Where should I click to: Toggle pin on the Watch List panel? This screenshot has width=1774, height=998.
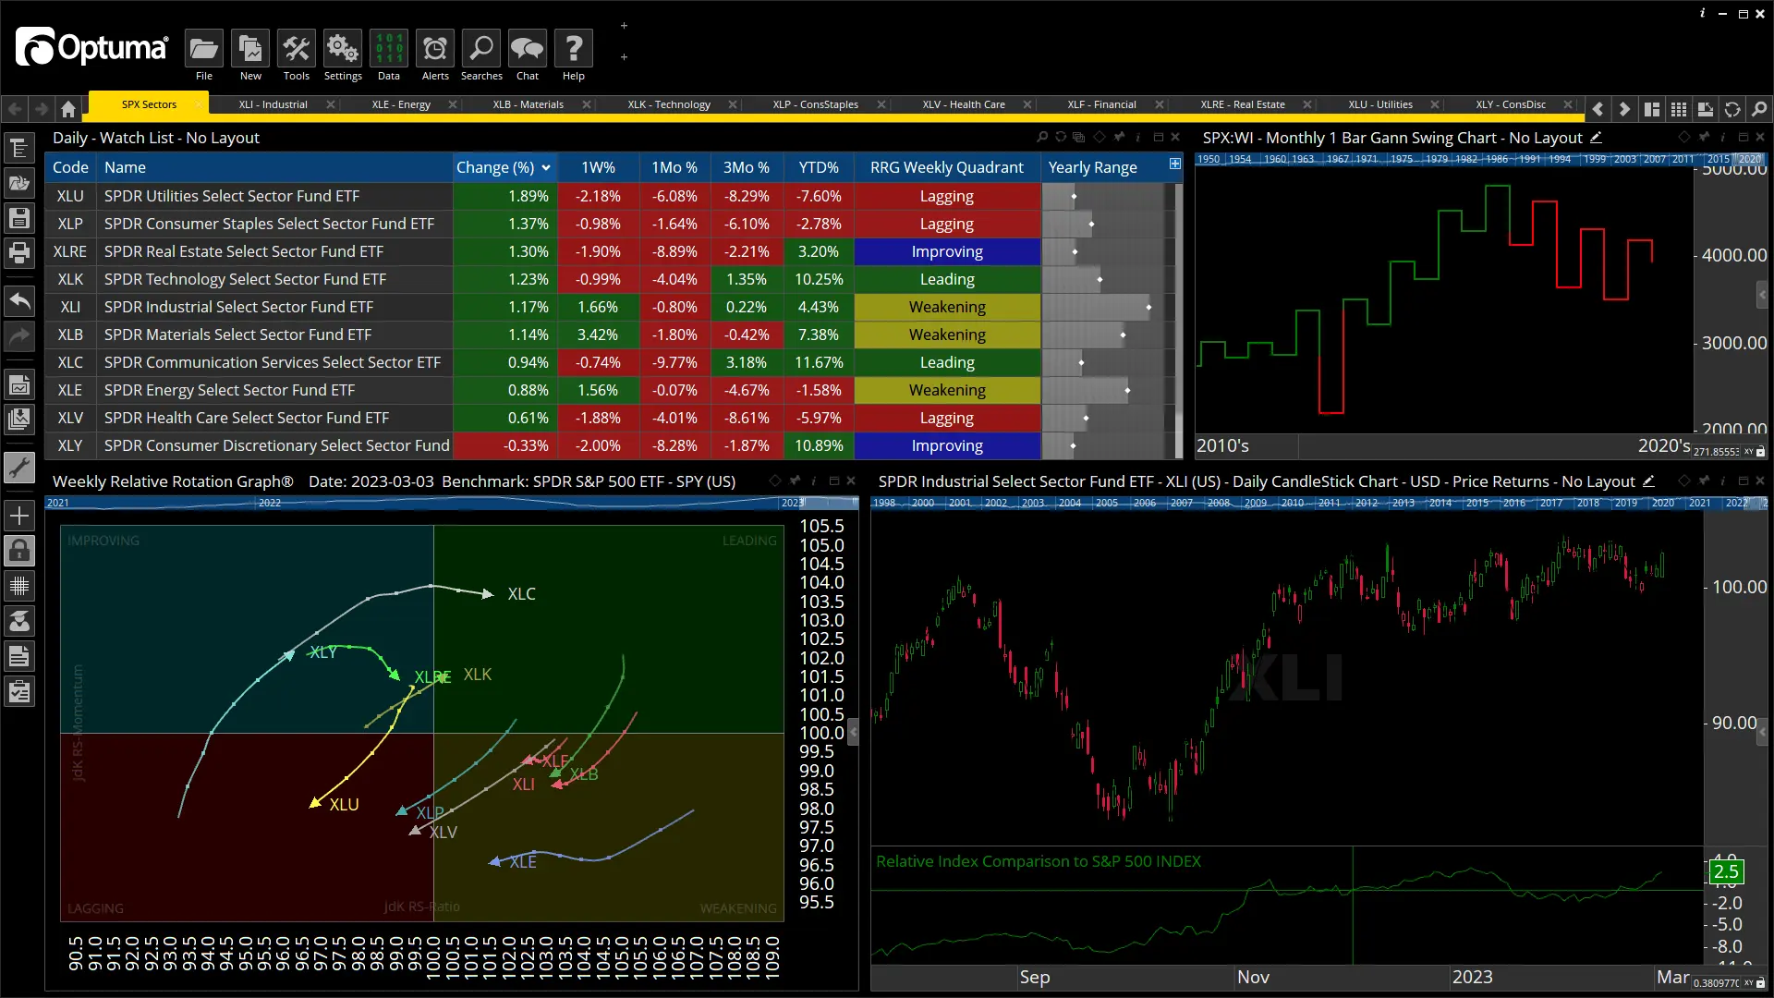coord(1119,137)
